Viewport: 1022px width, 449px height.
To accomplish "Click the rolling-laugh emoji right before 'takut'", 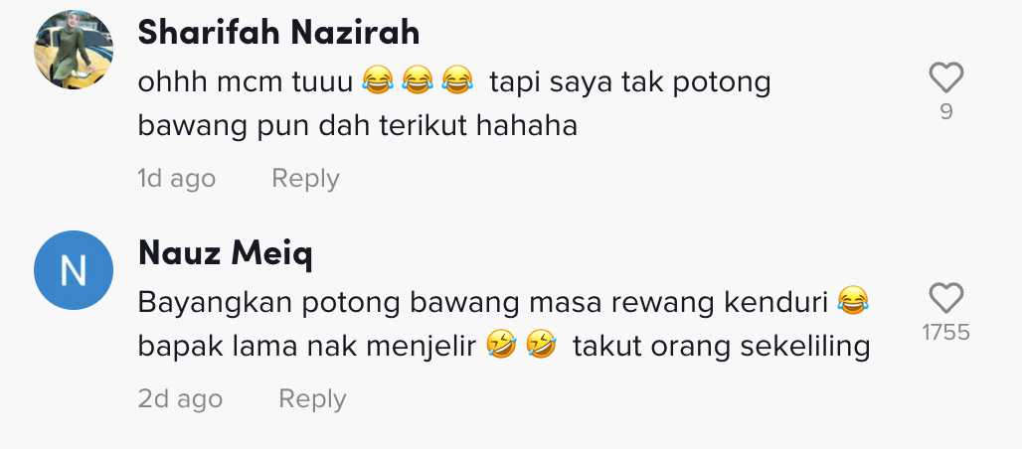I will point(541,346).
